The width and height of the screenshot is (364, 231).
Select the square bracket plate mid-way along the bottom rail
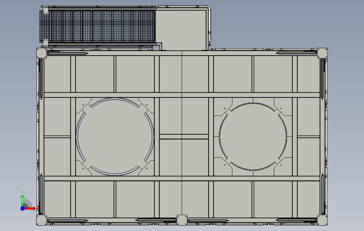[182, 220]
